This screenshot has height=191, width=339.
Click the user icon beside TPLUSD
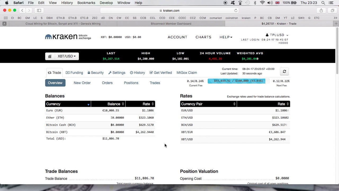point(267,35)
